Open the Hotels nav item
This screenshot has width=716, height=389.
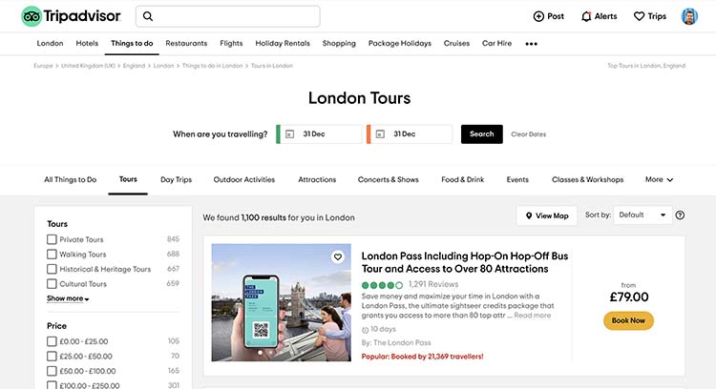pos(87,43)
